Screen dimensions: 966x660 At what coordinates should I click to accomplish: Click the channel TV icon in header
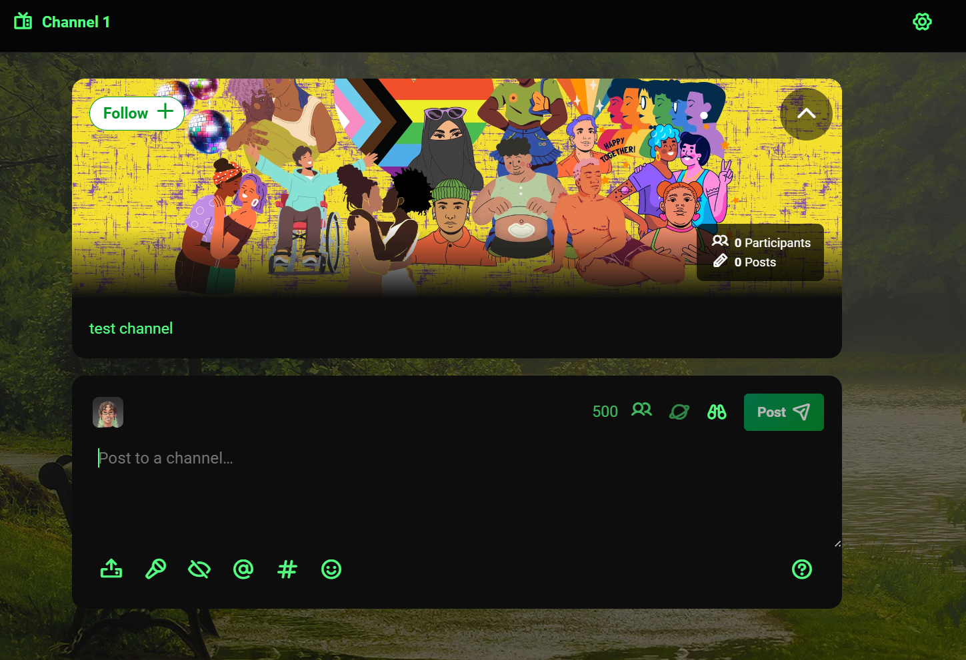(x=23, y=22)
